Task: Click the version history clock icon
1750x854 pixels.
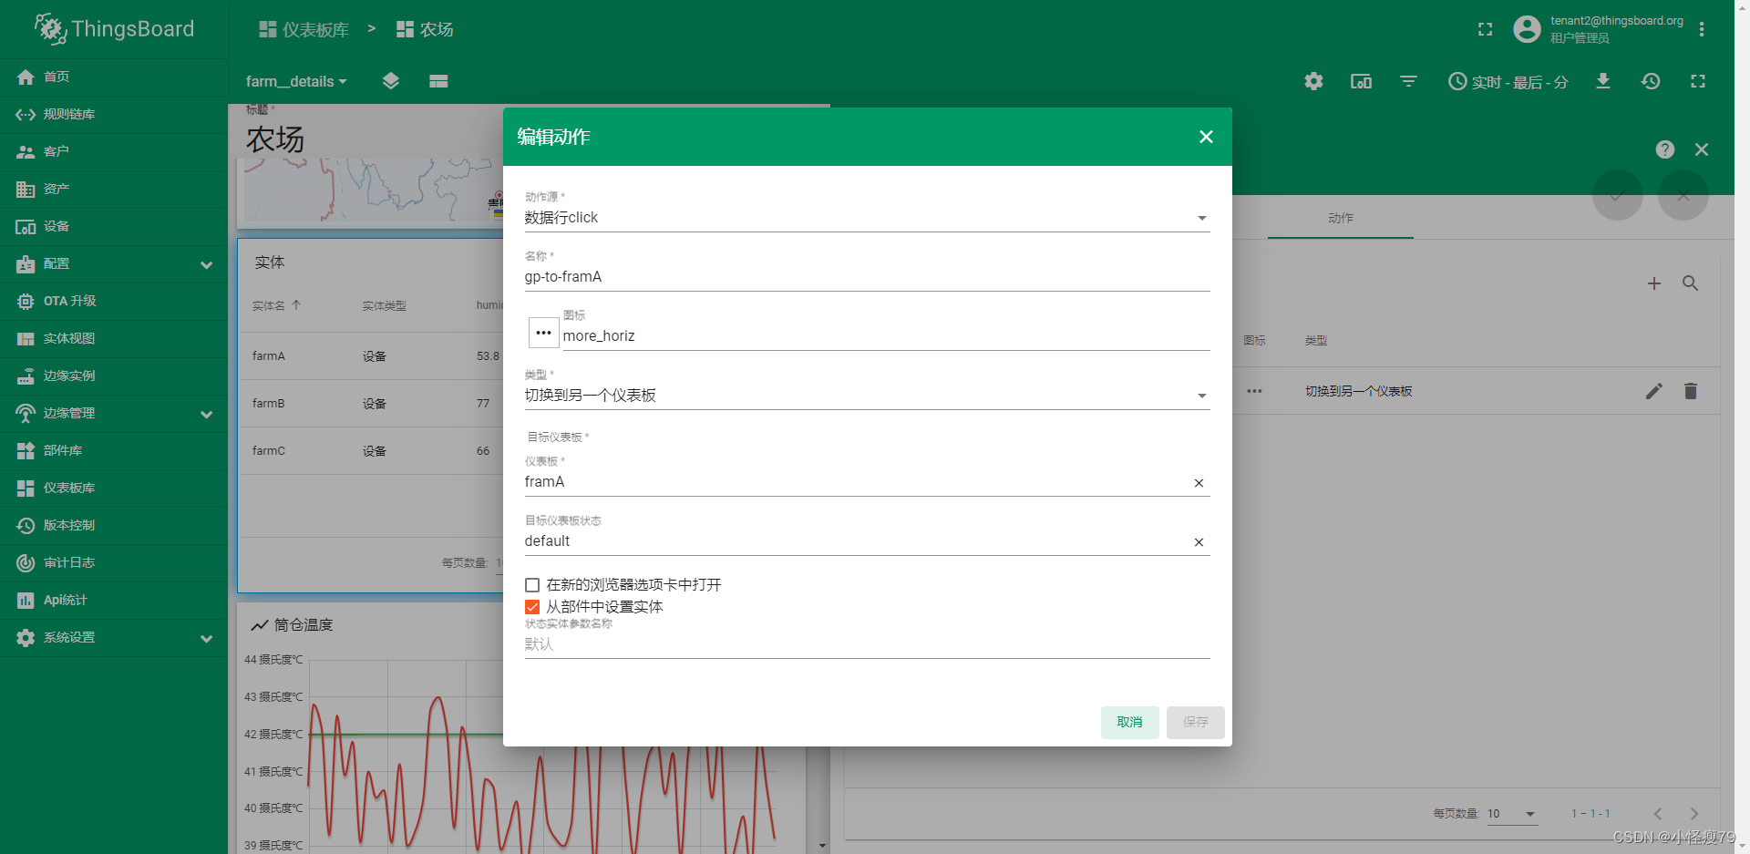Action: point(1651,81)
